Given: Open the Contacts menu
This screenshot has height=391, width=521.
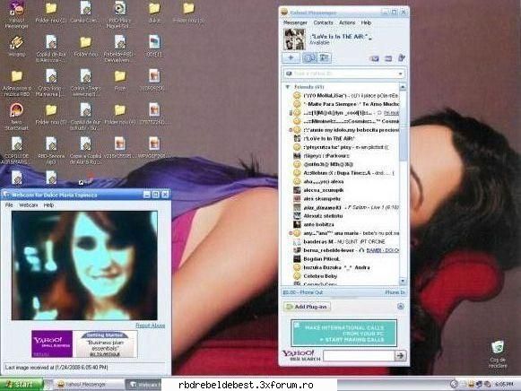Looking at the screenshot, I should coord(324,22).
